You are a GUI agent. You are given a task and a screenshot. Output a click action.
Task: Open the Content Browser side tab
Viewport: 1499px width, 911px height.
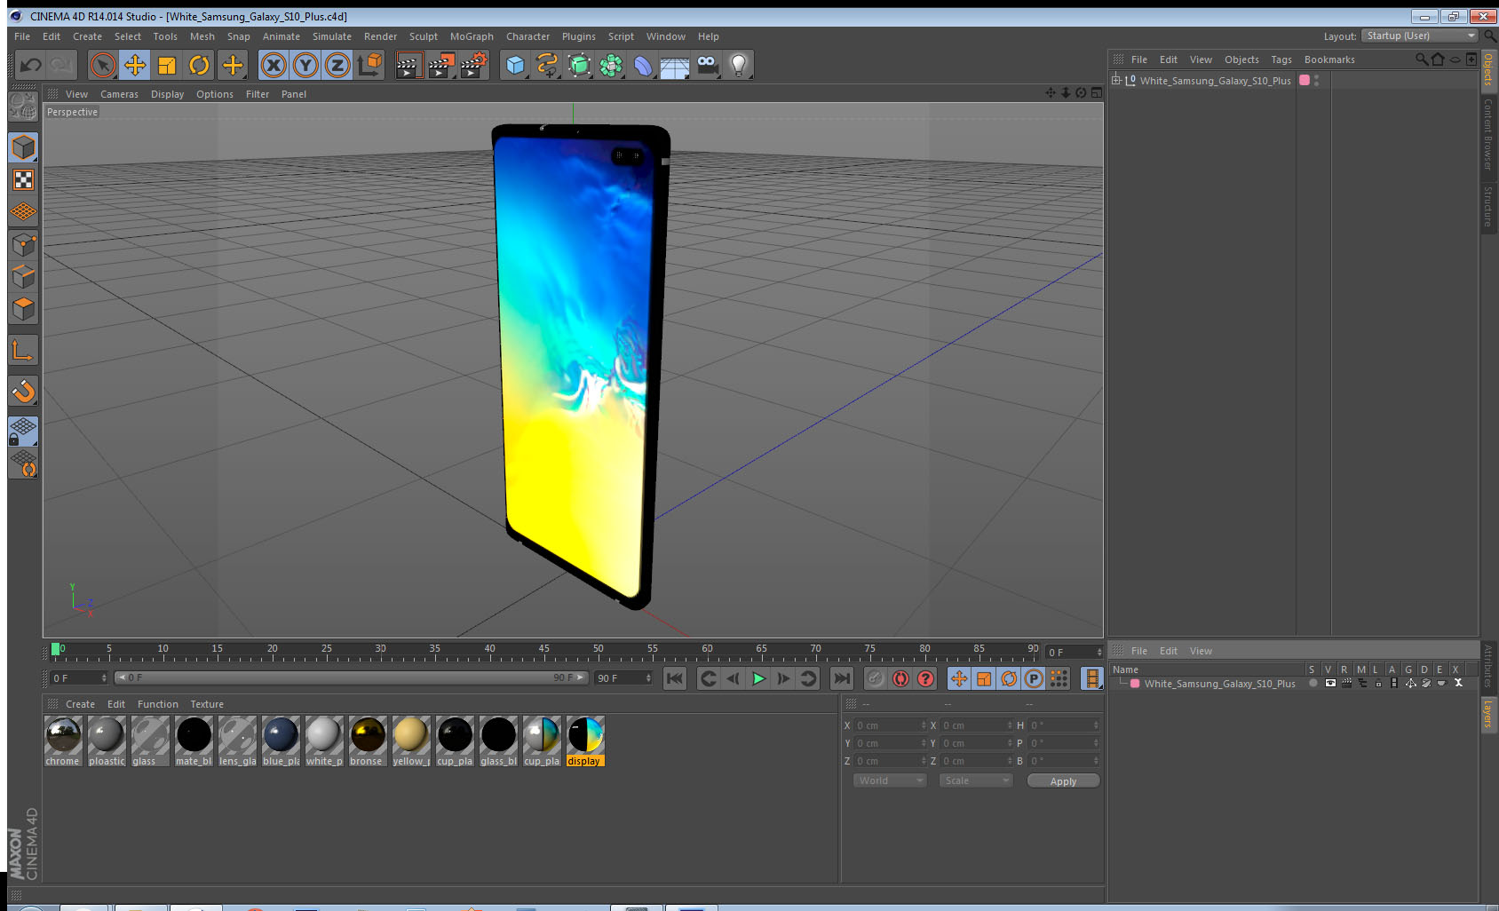point(1488,134)
